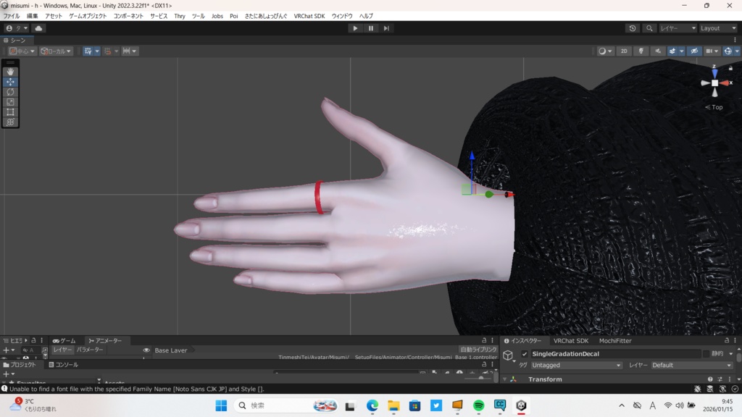Image resolution: width=742 pixels, height=417 pixels.
Task: Select the combined Transform tool
Action: click(10, 122)
